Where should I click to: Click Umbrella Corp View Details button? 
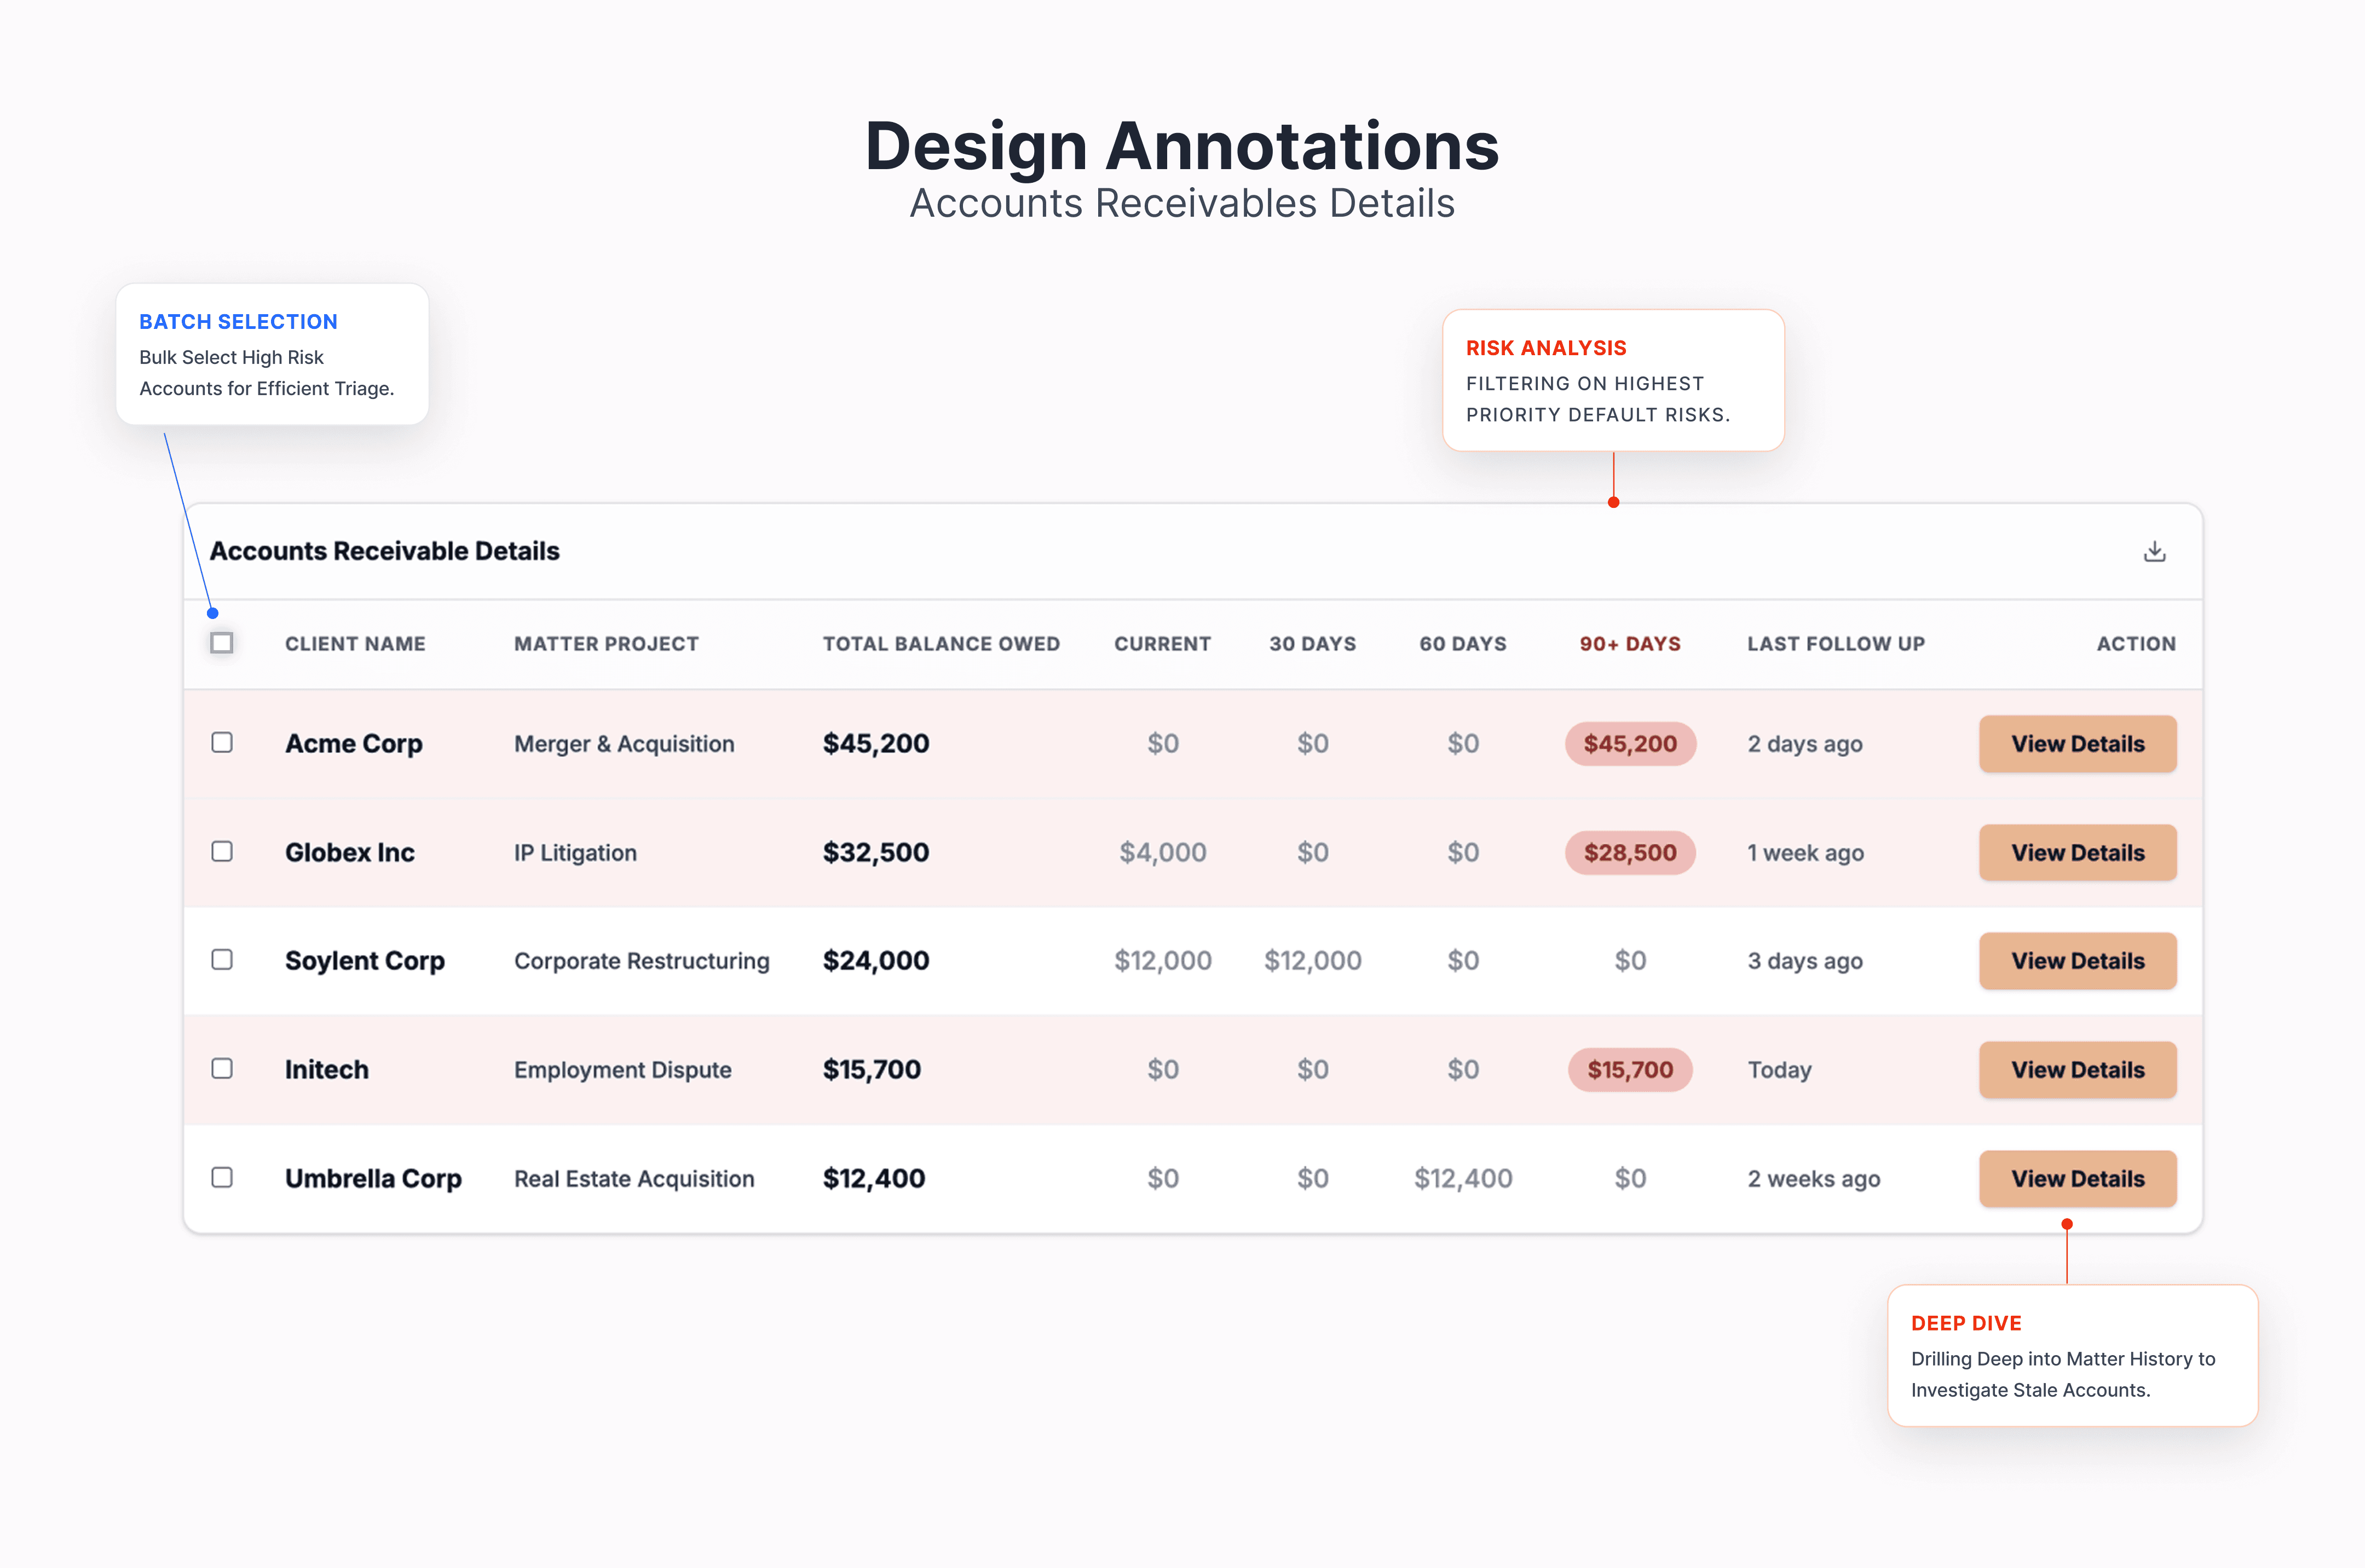point(2077,1179)
